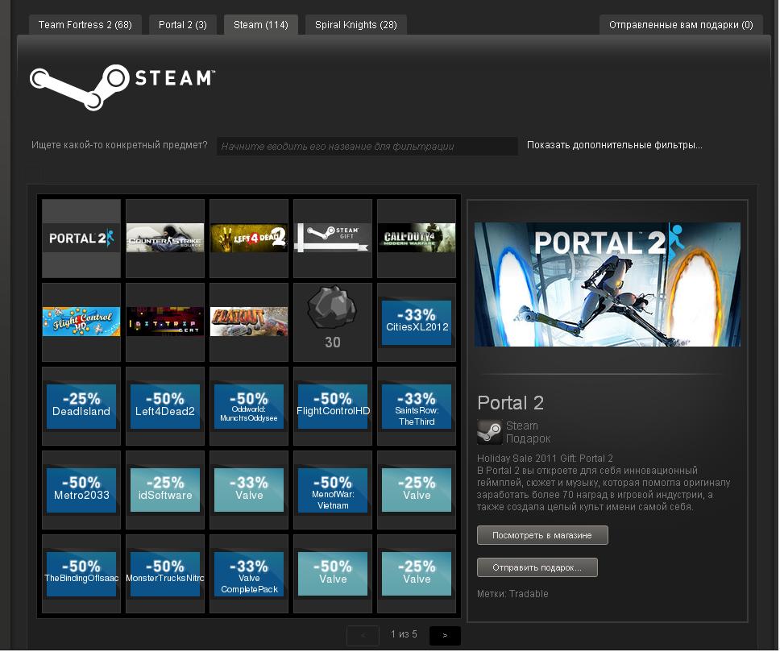Screen dimensions: 780x652
Task: Open the Spiral Knights (28) tab
Action: coord(355,25)
